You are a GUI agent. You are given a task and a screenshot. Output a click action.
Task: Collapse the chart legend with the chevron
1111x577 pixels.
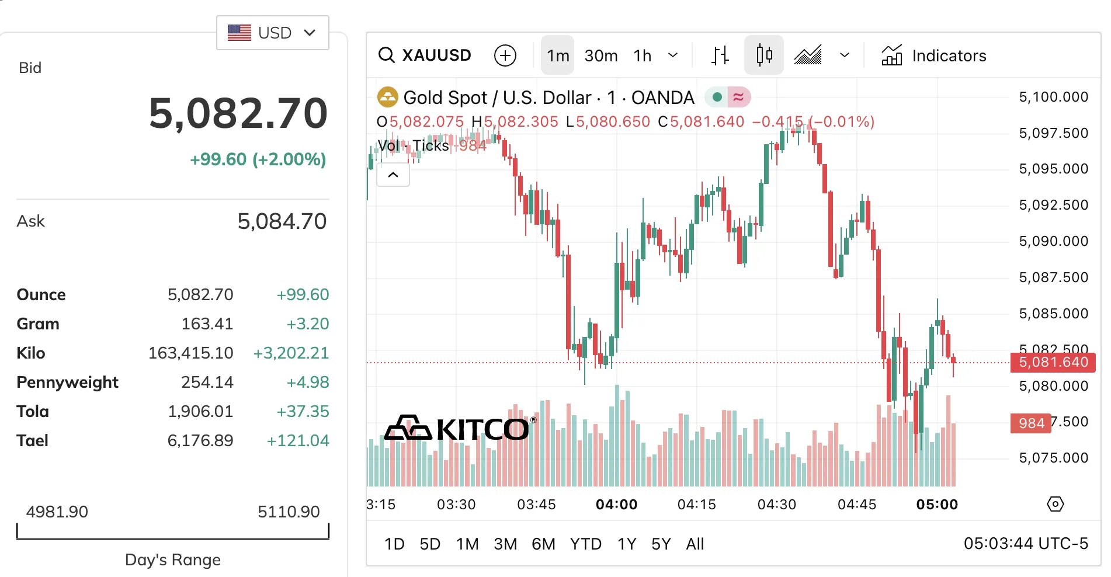(393, 175)
